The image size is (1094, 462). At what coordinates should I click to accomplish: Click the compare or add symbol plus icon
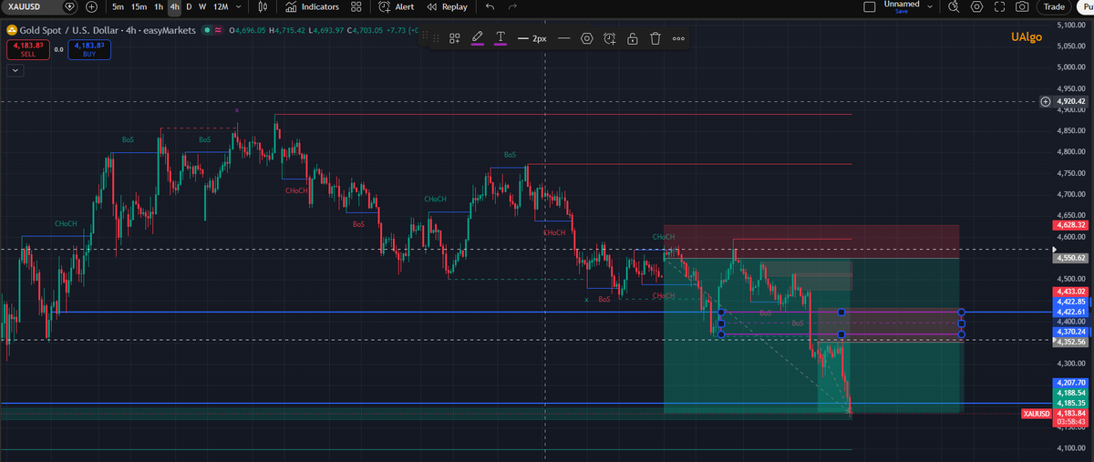pyautogui.click(x=92, y=7)
